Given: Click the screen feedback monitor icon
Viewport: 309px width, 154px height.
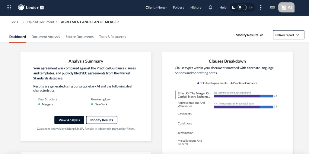Looking at the screenshot, I should [272, 8].
